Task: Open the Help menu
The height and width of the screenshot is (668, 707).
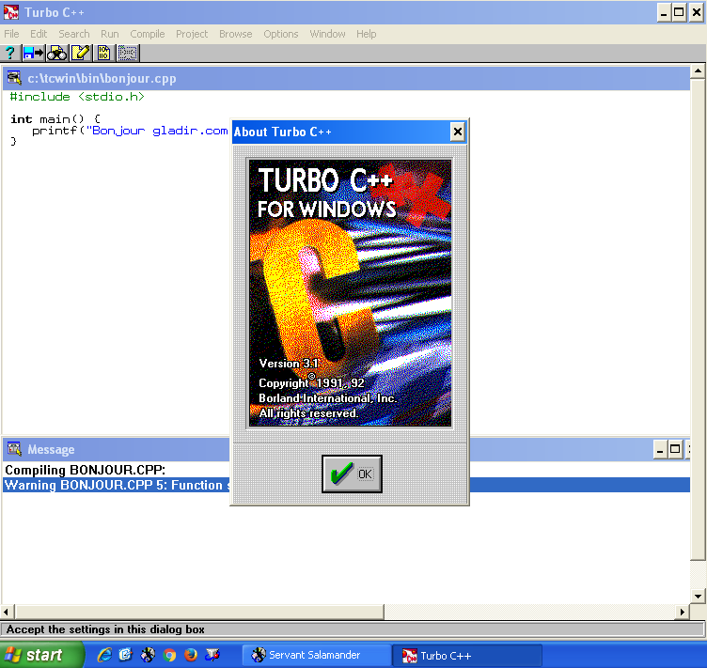Action: [x=366, y=34]
